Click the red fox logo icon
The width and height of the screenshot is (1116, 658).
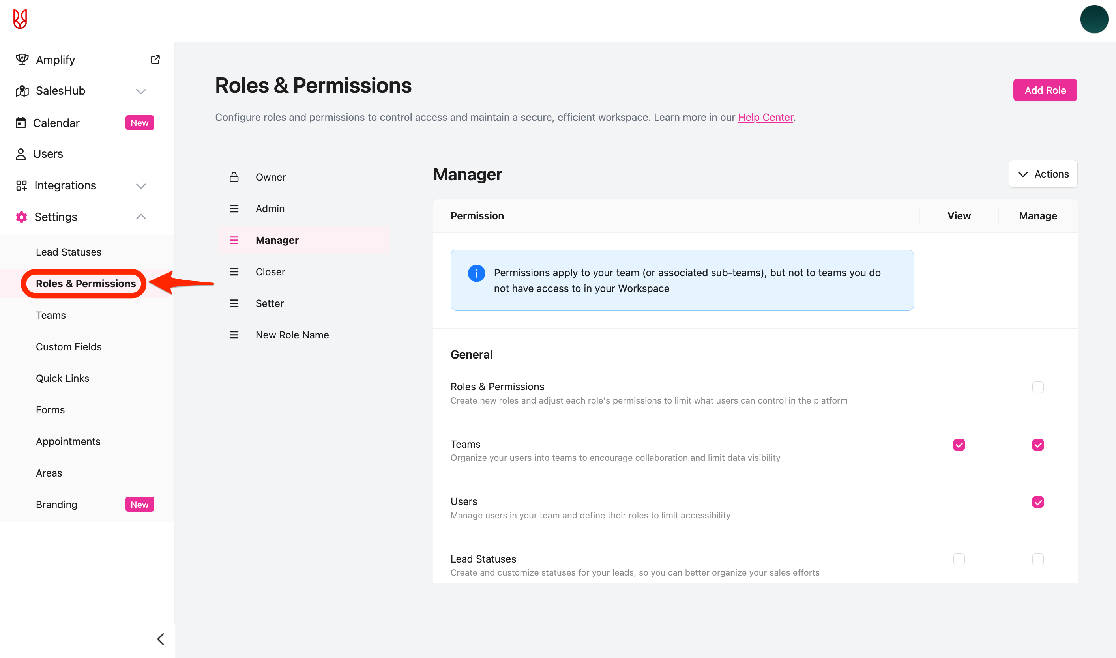(20, 19)
